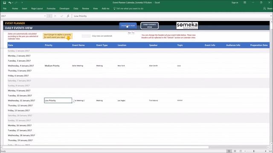
Task: Click the Audience Info column header
Action: point(233,45)
